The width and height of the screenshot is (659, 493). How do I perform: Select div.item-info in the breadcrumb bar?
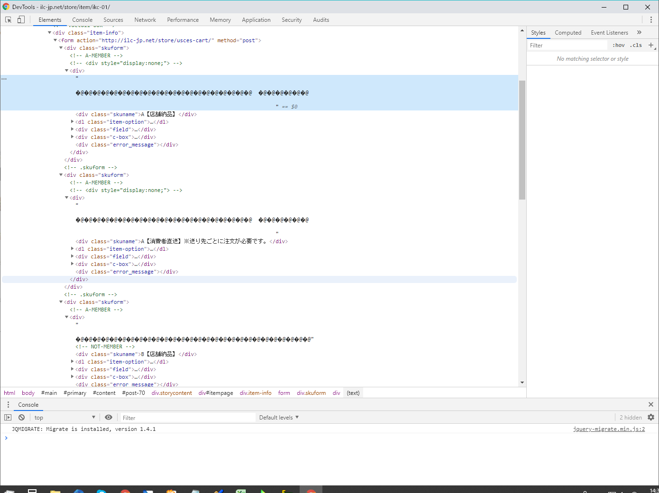(256, 393)
